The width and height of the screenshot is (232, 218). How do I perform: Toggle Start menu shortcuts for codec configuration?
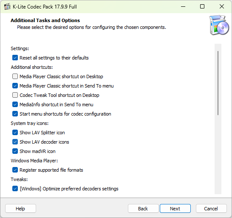[15, 114]
